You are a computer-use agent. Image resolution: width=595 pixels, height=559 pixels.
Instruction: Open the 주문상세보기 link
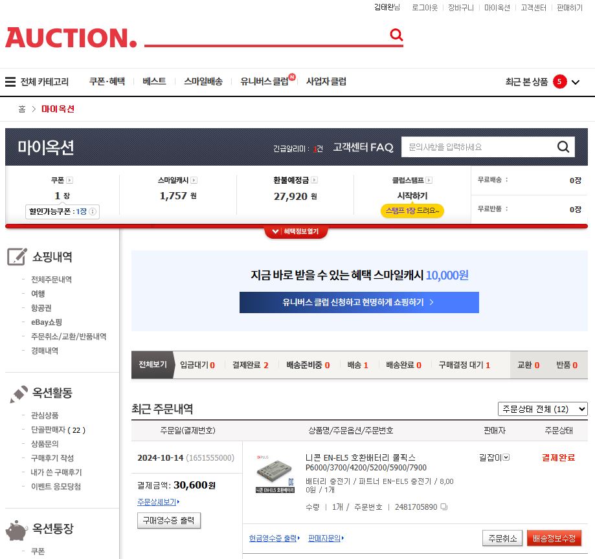click(x=158, y=502)
